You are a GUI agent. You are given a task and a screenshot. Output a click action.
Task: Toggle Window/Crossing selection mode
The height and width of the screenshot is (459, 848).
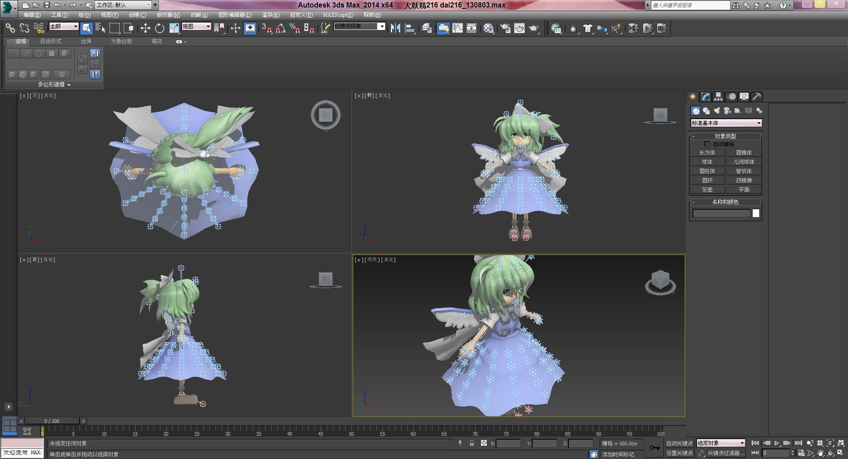(x=129, y=28)
